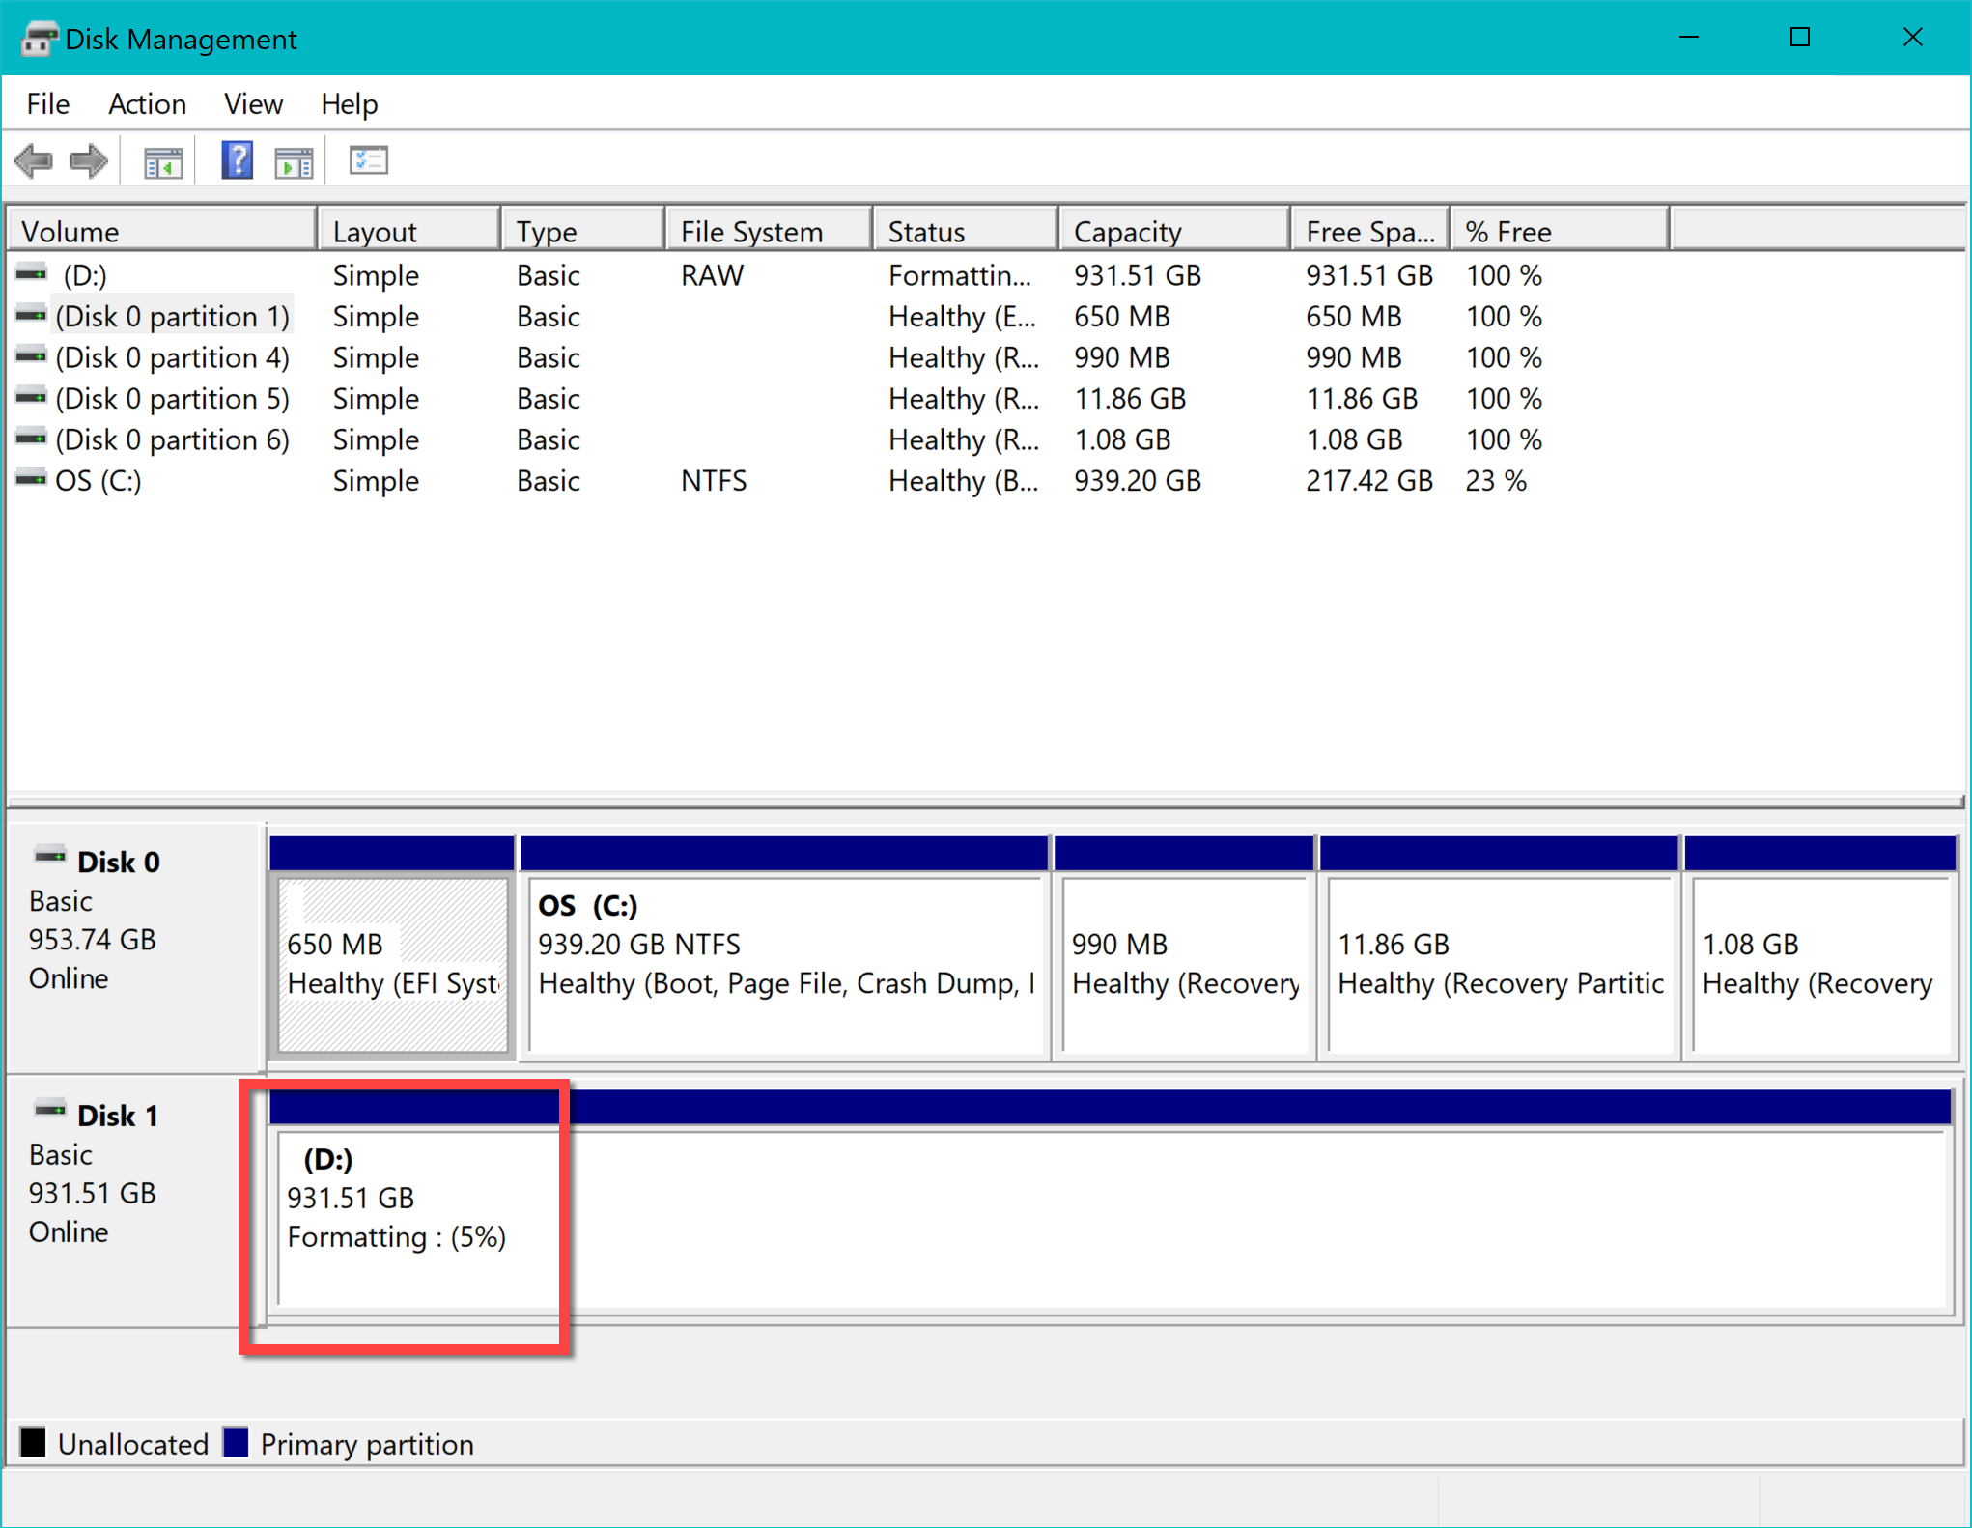The image size is (1972, 1528).
Task: Open the View menu
Action: coord(253,104)
